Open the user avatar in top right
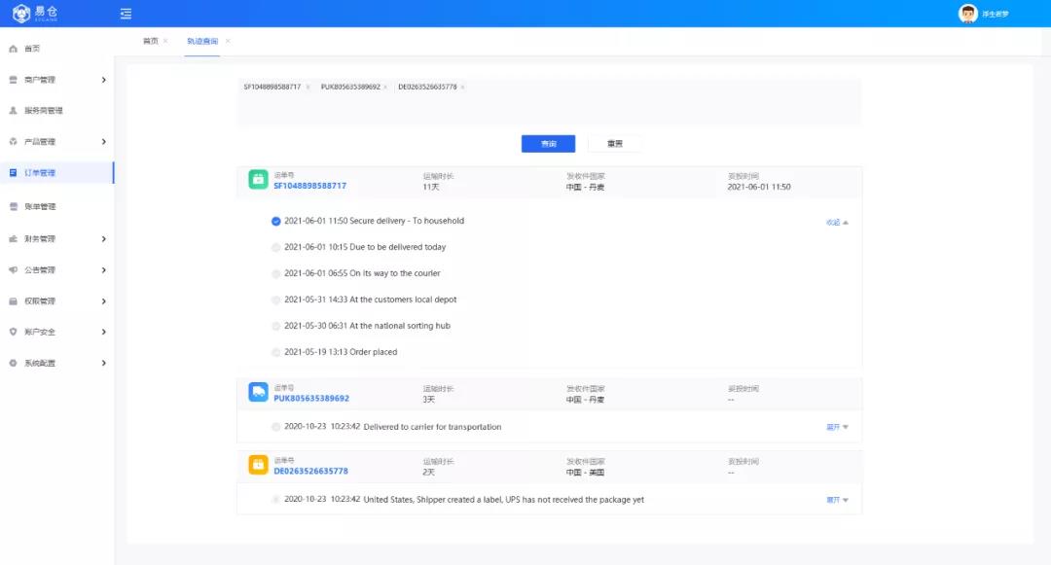This screenshot has height=565, width=1051. point(967,14)
